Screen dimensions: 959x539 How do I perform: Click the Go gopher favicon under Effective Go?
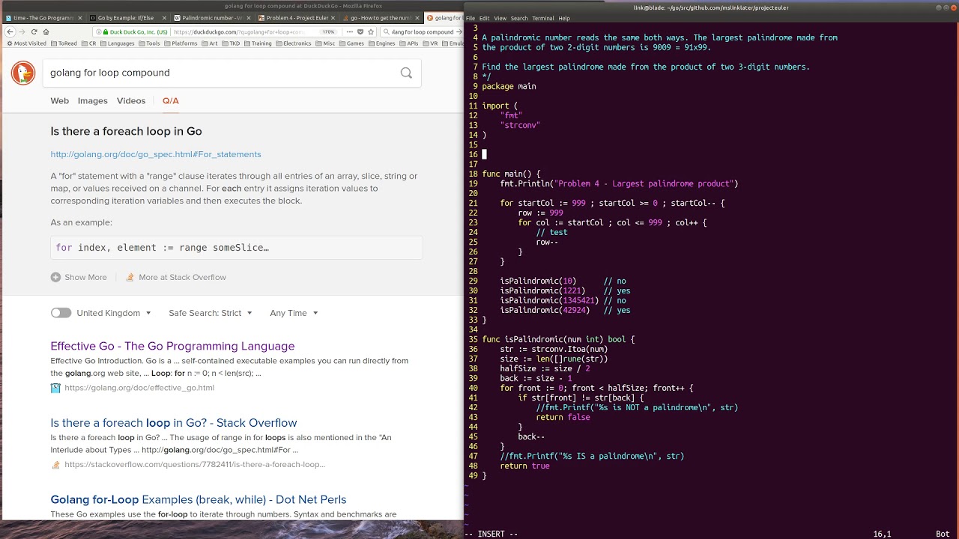coord(55,388)
